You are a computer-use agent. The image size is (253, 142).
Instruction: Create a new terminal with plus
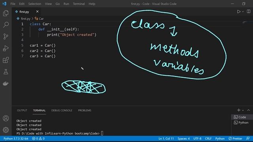239,110
